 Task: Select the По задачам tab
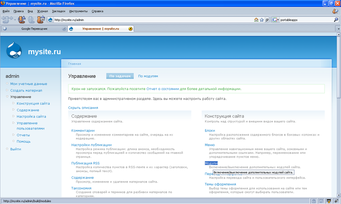coord(120,76)
